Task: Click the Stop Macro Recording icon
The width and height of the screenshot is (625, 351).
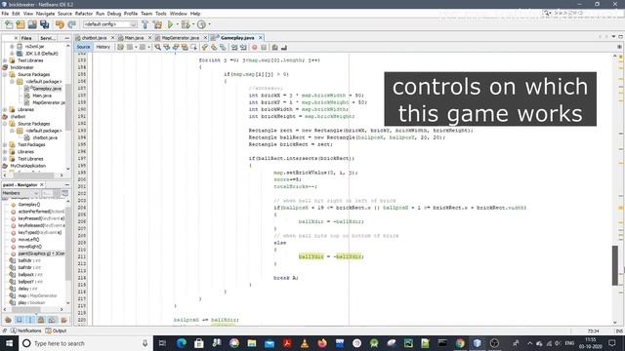Action: (x=264, y=48)
